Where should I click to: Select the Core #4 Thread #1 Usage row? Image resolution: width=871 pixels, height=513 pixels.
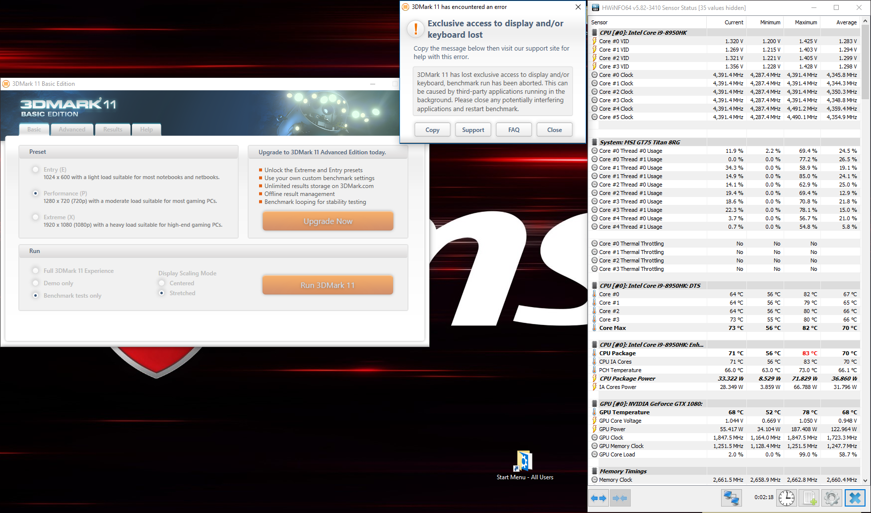pyautogui.click(x=725, y=227)
